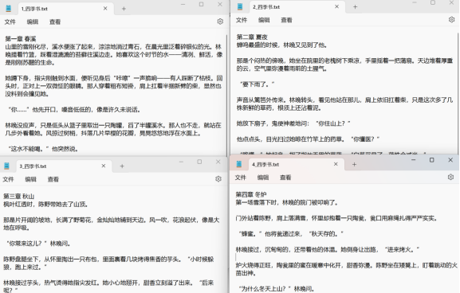Add new tab in 4_四季书.txt window

click(354, 164)
